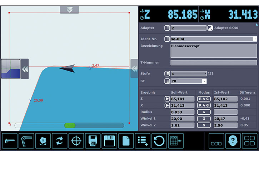This screenshot has width=259, height=171.
Task: Click the circular reset arrow icon
Action: click(159, 141)
